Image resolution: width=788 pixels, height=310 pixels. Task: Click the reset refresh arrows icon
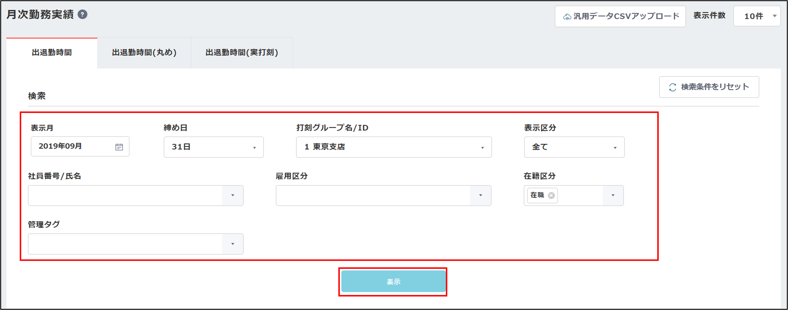pyautogui.click(x=672, y=87)
